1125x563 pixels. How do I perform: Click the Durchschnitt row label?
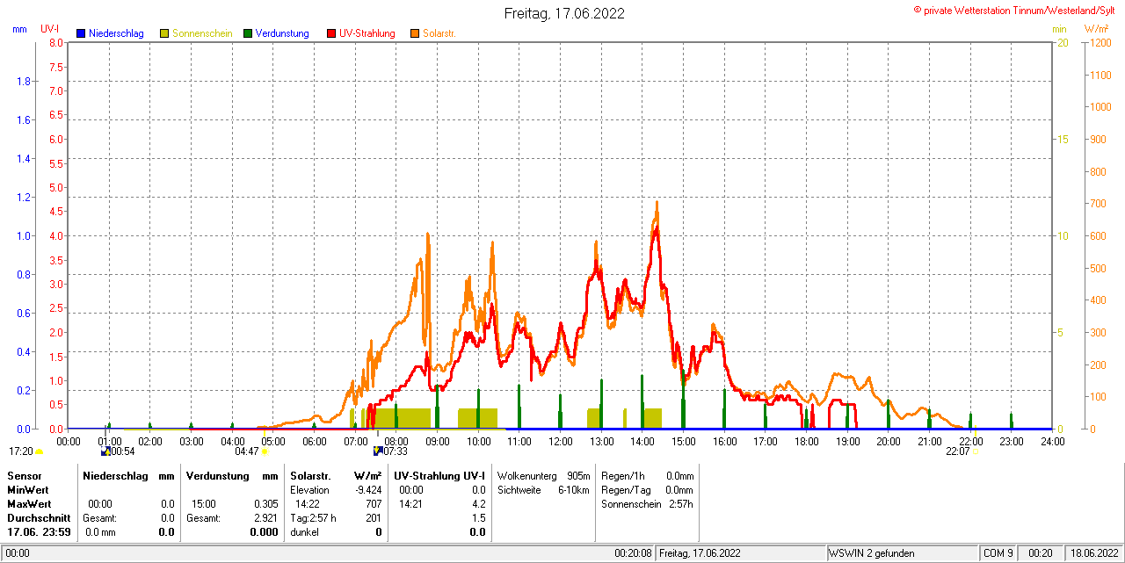click(38, 517)
